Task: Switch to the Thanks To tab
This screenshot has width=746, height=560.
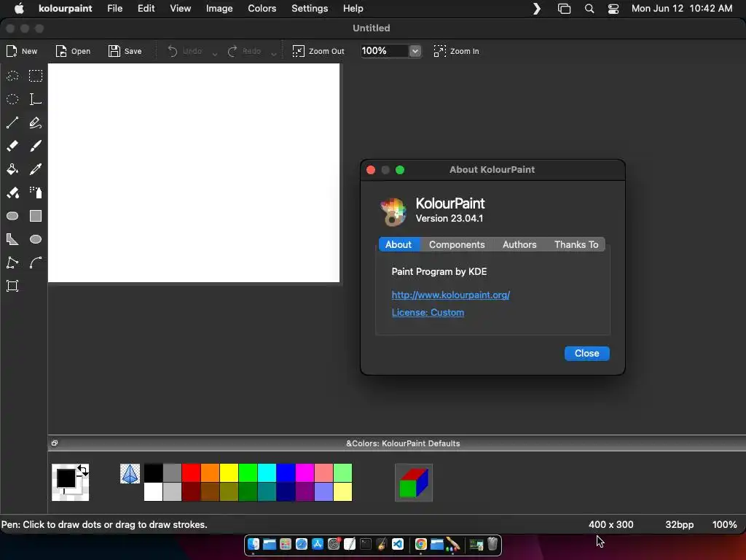Action: [x=576, y=244]
